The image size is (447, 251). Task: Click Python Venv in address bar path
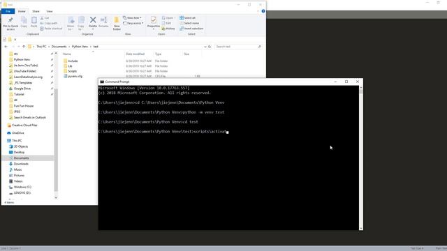tap(80, 47)
